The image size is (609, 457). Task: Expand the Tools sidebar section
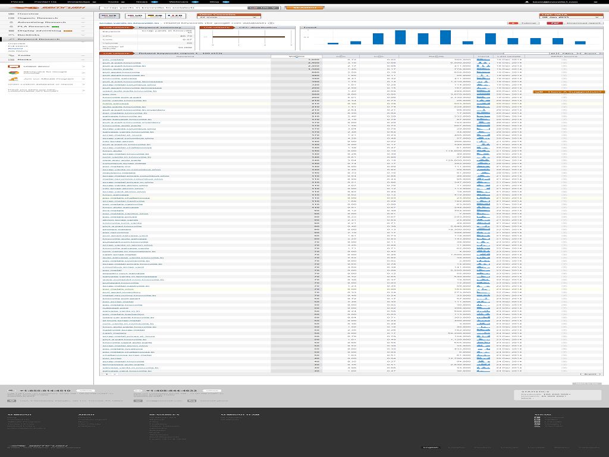83,55
